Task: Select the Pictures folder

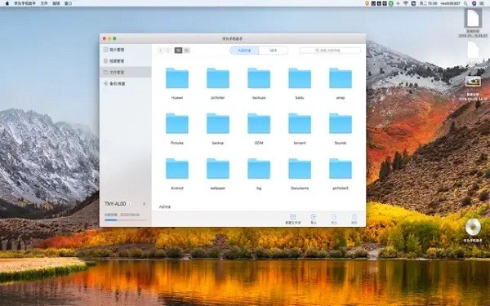Action: (177, 123)
